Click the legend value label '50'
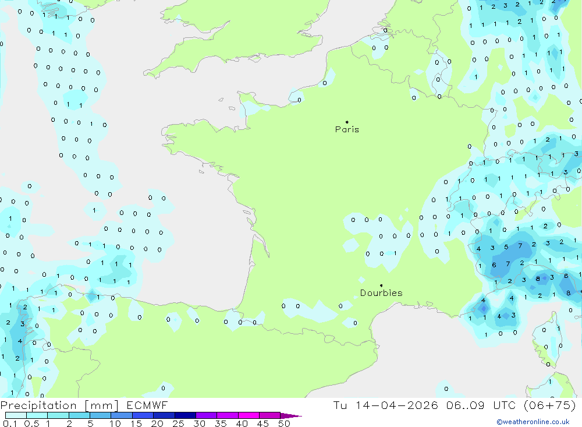Viewport: 582px width, 427px height. 285,424
